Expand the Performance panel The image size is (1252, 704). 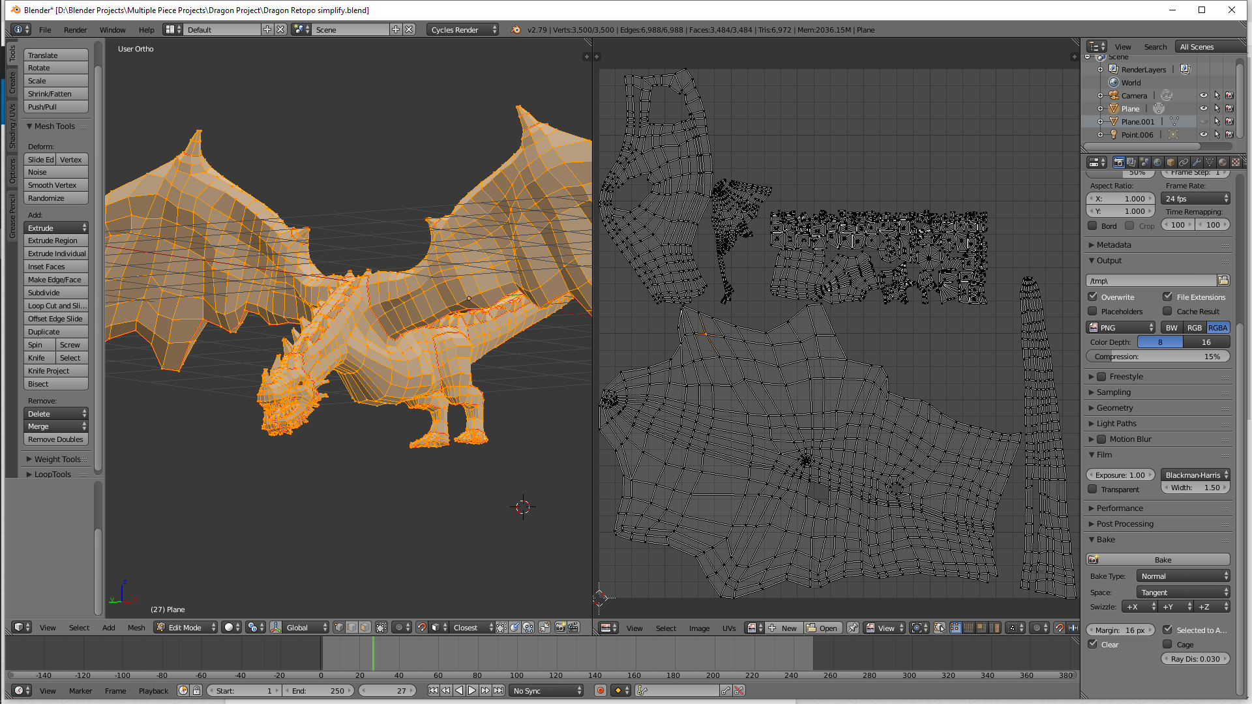[1119, 508]
